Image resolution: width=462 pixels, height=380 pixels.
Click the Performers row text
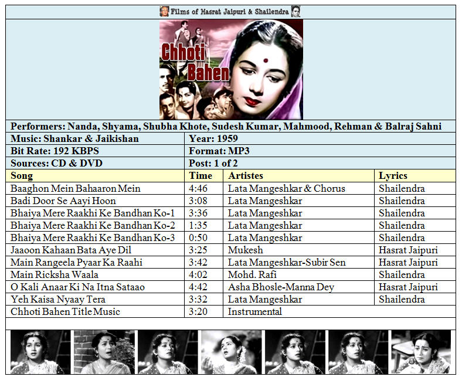click(x=226, y=127)
